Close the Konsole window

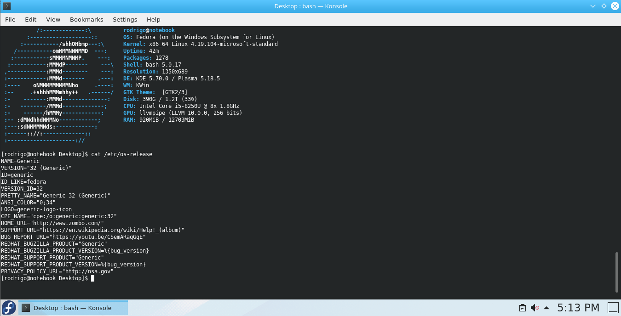[615, 6]
